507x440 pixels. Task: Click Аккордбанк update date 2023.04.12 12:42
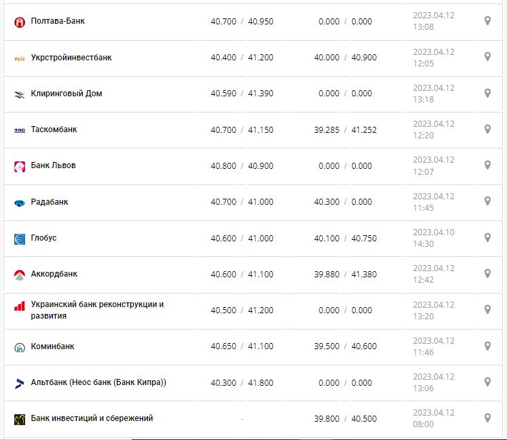(434, 274)
